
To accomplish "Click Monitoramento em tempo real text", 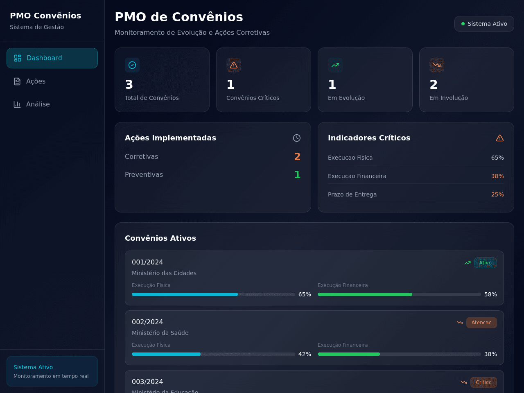I will pos(51,376).
